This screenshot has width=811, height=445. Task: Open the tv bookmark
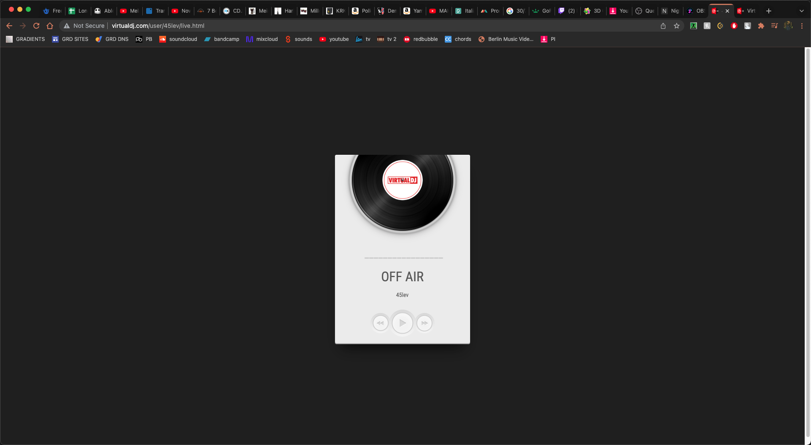click(x=363, y=39)
